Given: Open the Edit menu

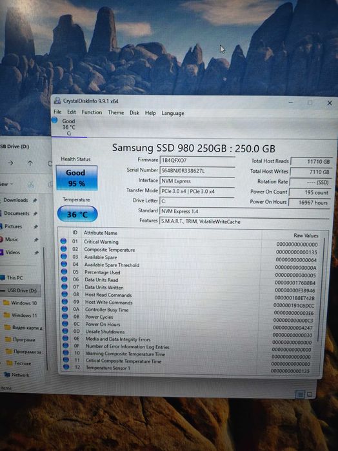Looking at the screenshot, I should (x=72, y=112).
